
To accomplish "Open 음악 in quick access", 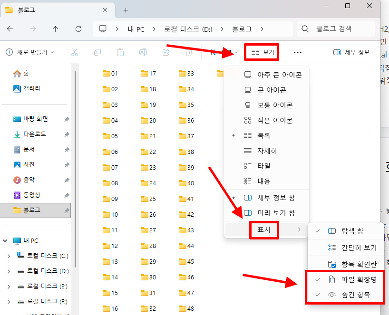I will pos(24,180).
